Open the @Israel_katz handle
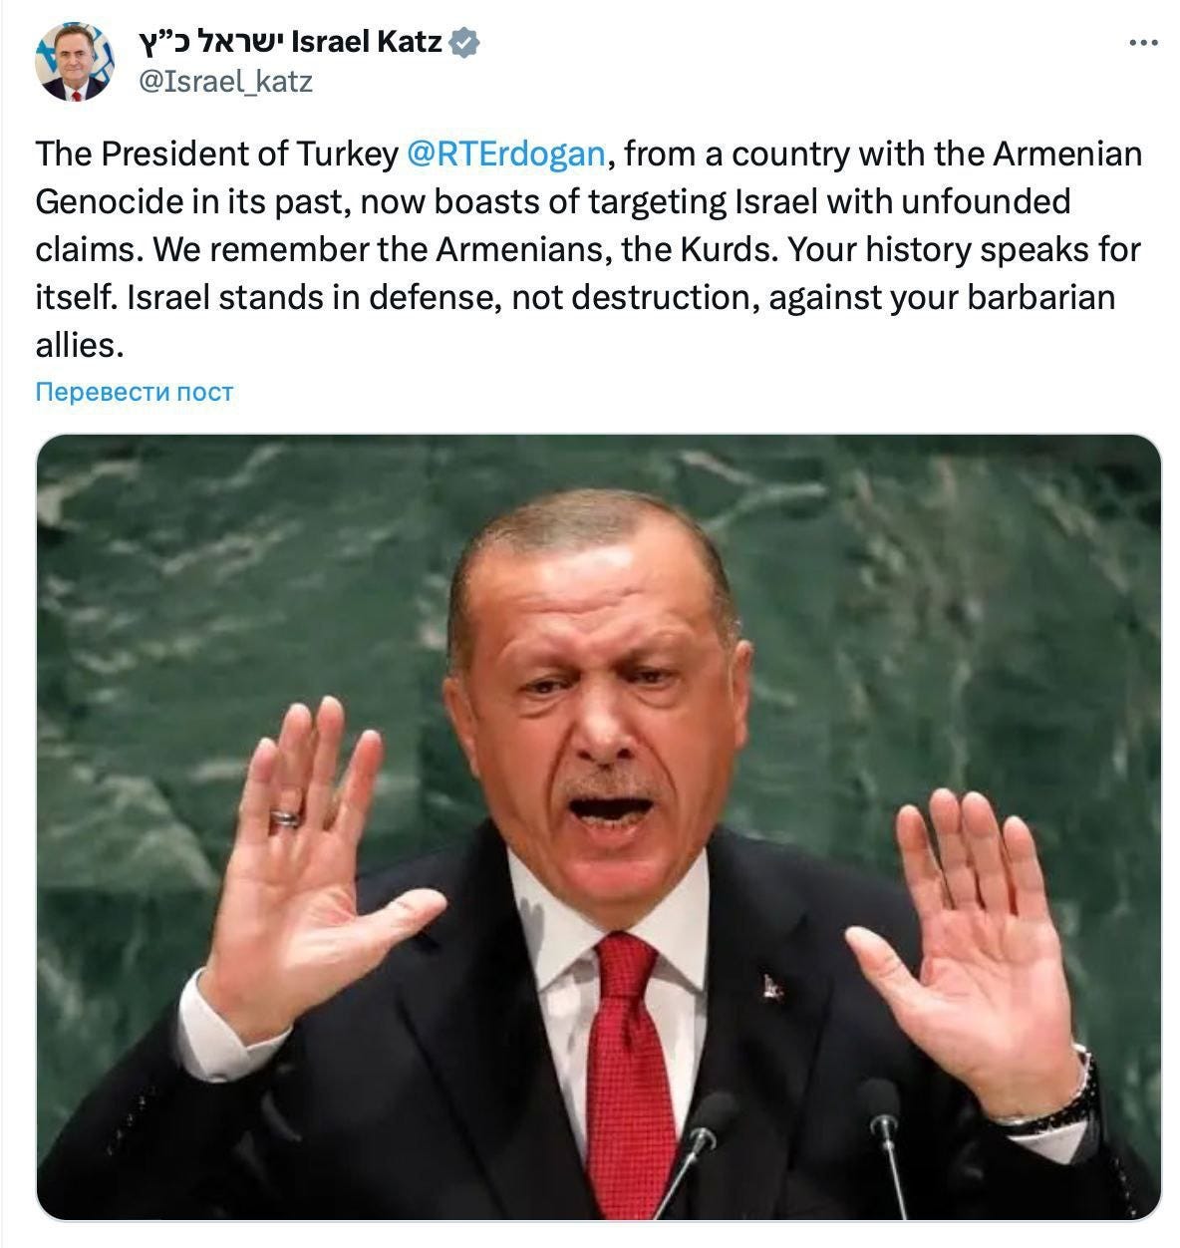The image size is (1180, 1248). (x=224, y=82)
